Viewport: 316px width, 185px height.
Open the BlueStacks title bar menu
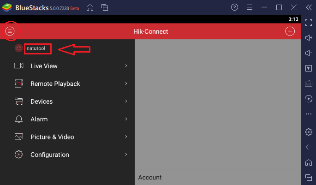pyautogui.click(x=250, y=7)
